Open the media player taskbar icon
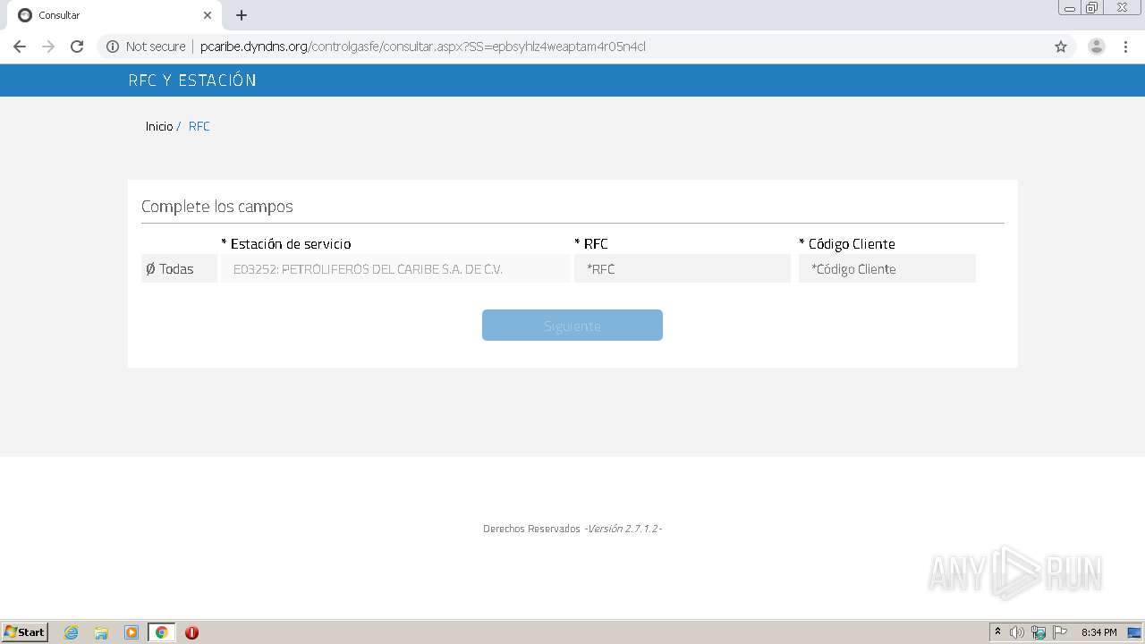The width and height of the screenshot is (1145, 644). click(131, 632)
